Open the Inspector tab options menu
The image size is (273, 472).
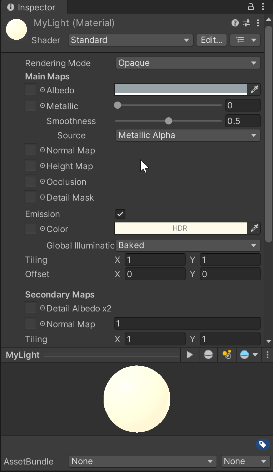263,6
